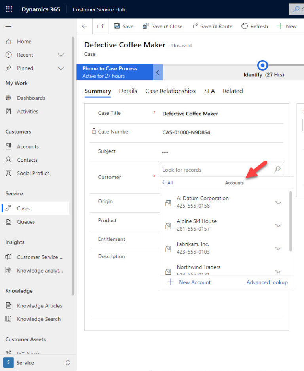Go back to All record types

[x=167, y=182]
